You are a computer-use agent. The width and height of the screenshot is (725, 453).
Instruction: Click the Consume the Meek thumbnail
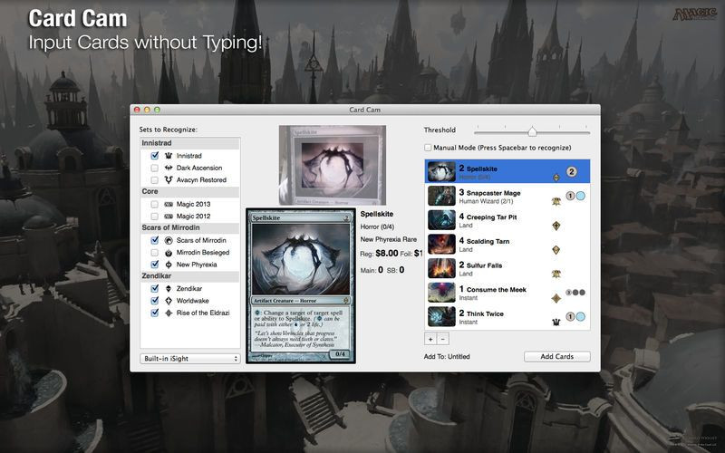tap(441, 292)
